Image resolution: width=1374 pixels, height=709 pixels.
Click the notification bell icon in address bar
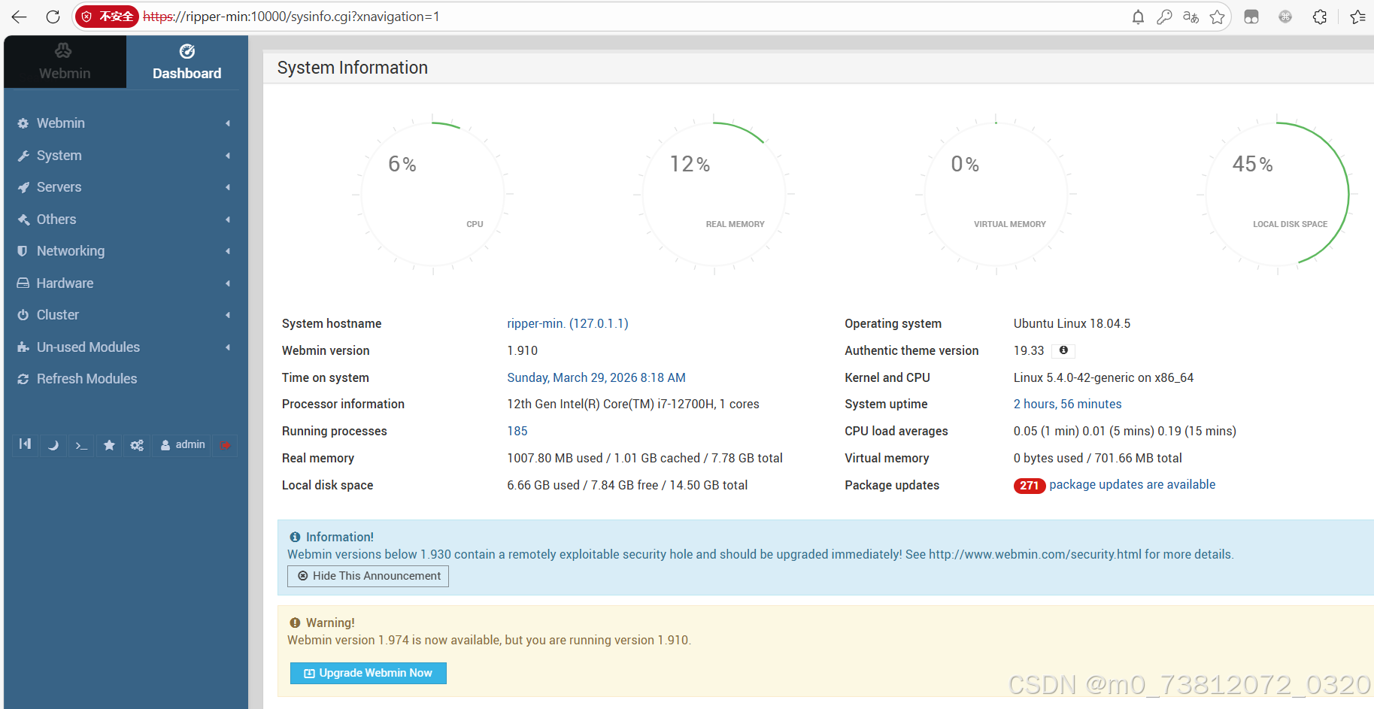[x=1138, y=17]
